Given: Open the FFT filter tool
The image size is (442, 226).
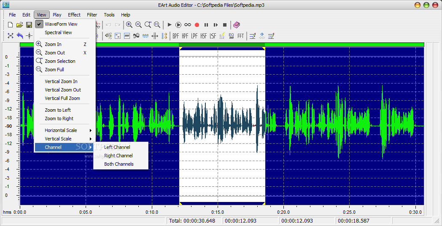Looking at the screenshot, I should point(240,36).
